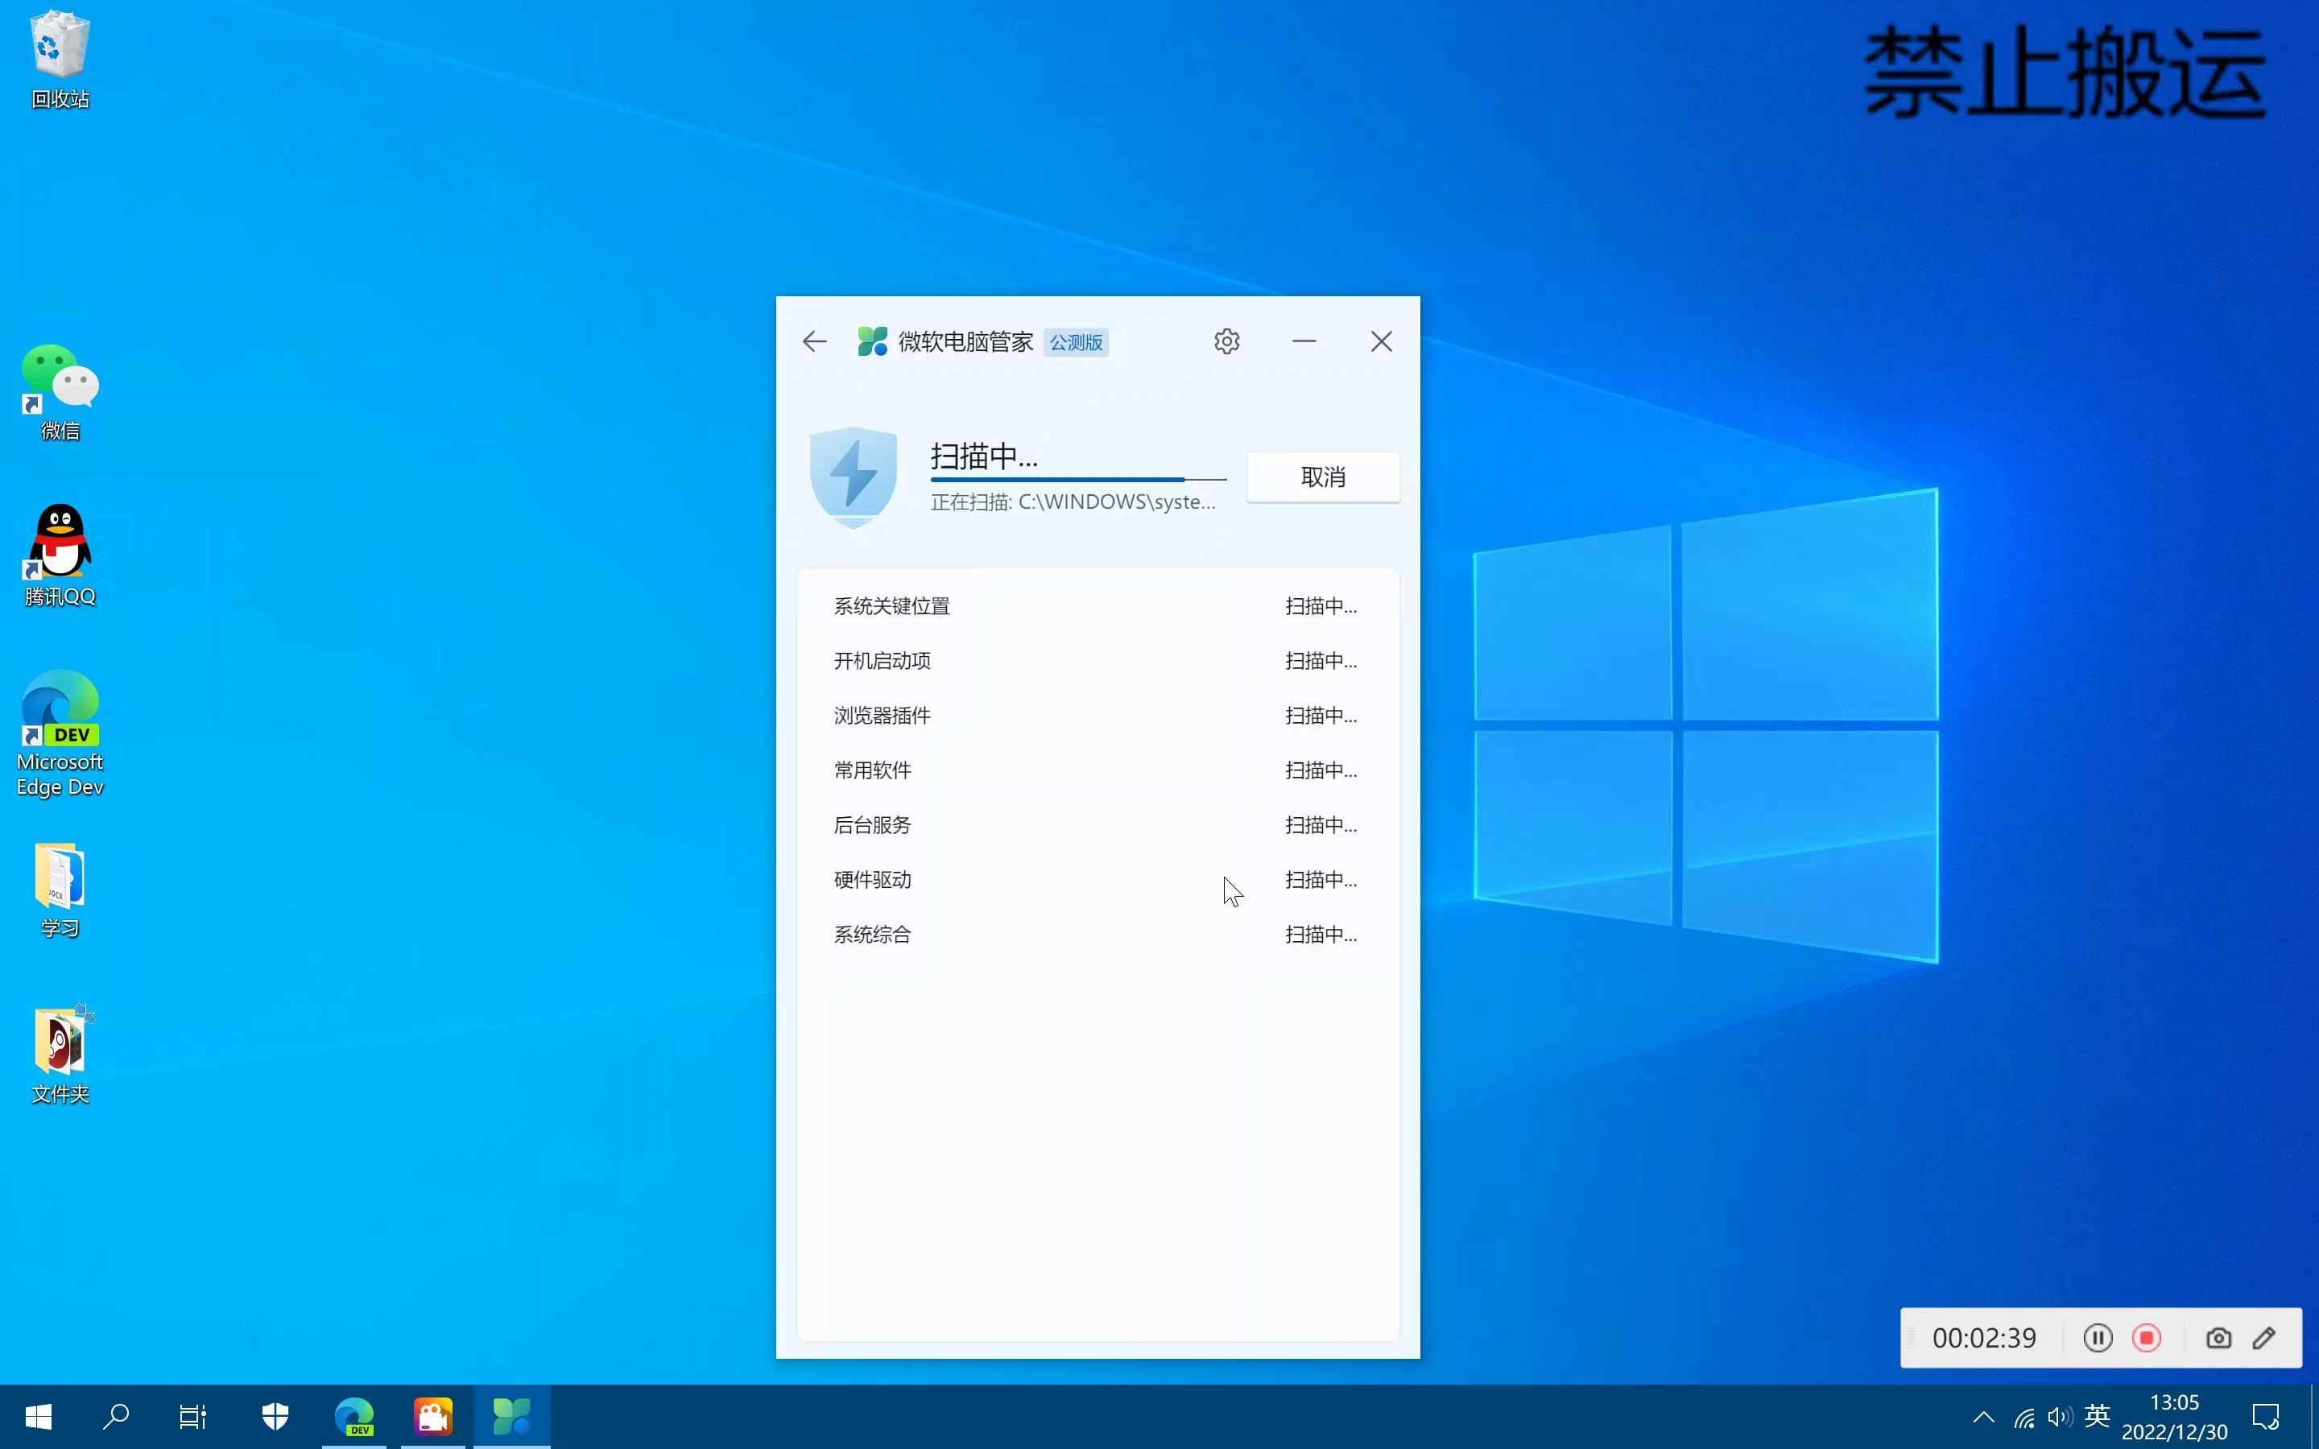Screen dimensions: 2319x1449
Task: Open the pencil annotation tool in recorder
Action: 2264,1338
